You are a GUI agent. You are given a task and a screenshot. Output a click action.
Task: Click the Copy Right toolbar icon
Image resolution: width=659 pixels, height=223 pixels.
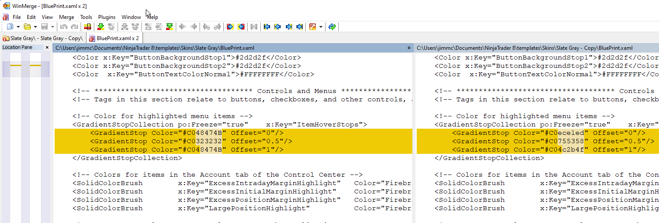click(x=182, y=27)
